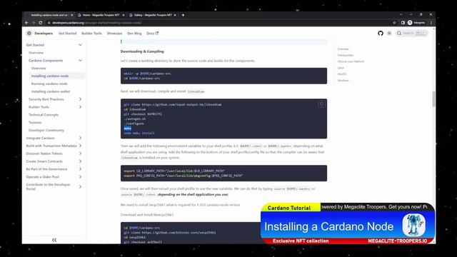The height and width of the screenshot is (257, 457).
Task: Click the 'Downloading & Compiling' heading
Action: click(142, 51)
